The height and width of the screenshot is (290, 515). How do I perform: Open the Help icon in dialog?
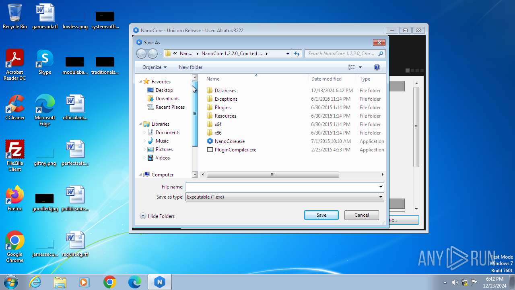[377, 67]
